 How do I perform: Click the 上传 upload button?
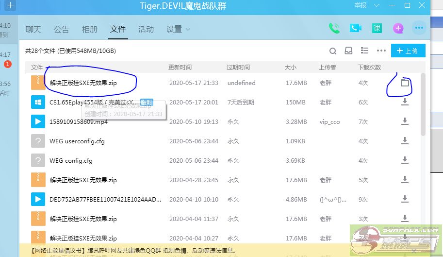click(408, 51)
